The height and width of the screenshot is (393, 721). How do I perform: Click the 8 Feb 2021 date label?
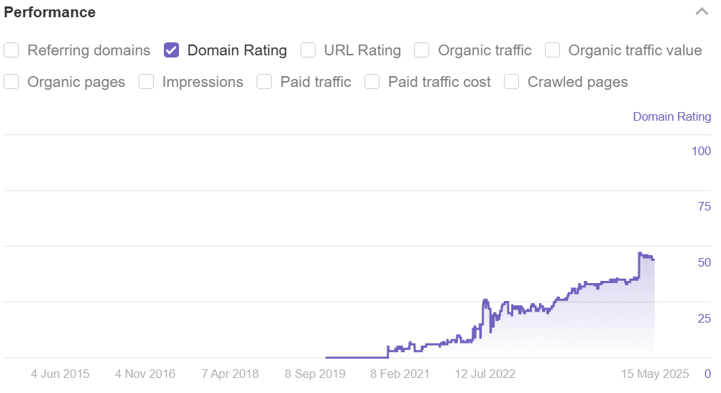point(400,374)
